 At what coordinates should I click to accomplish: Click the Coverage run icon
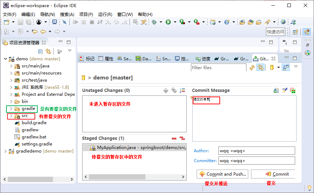182,22
